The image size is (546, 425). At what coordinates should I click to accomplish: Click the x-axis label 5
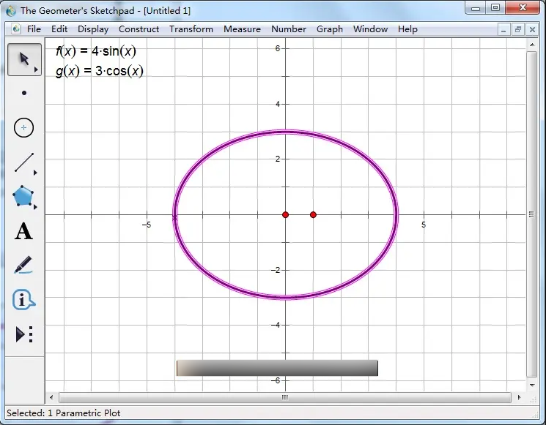pos(424,225)
